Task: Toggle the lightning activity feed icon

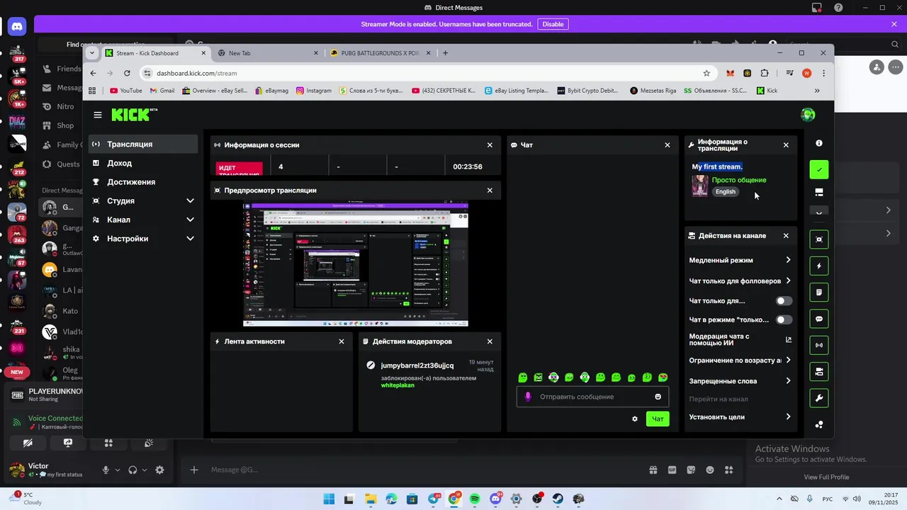Action: (x=819, y=266)
